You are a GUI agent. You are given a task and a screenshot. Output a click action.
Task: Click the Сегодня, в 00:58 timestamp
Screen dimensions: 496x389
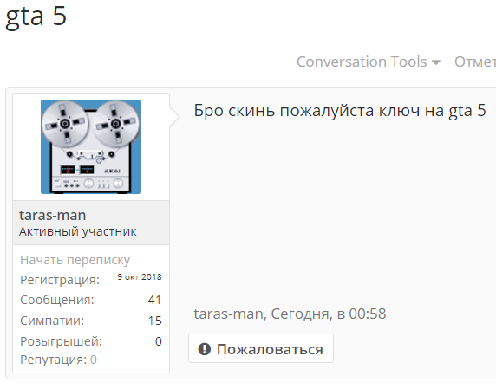click(x=329, y=314)
